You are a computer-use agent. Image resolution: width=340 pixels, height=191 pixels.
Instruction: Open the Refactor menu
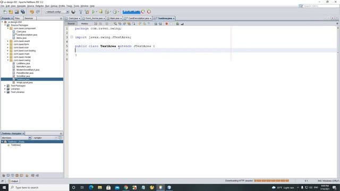(39, 6)
